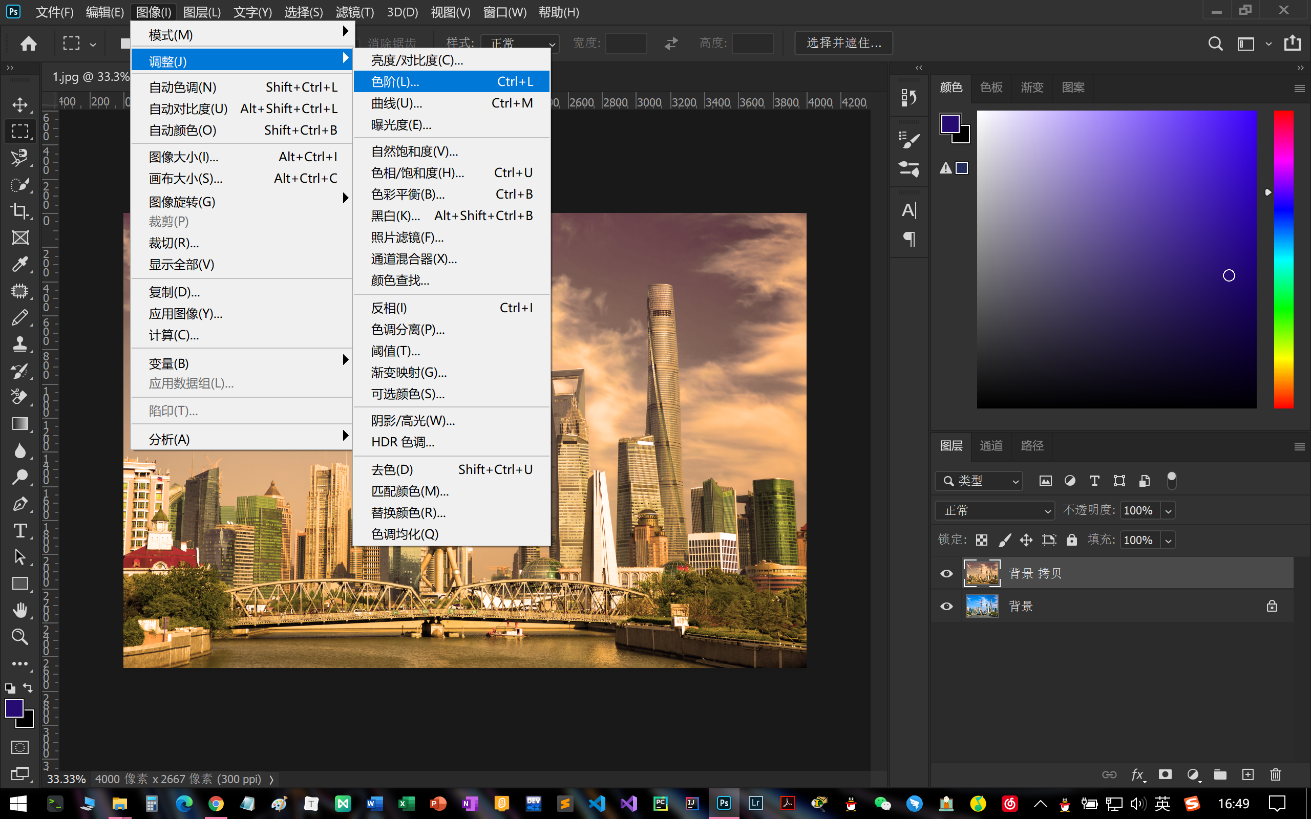This screenshot has height=819, width=1311.
Task: Open the layer blend mode 正常 dropdown
Action: pos(995,510)
